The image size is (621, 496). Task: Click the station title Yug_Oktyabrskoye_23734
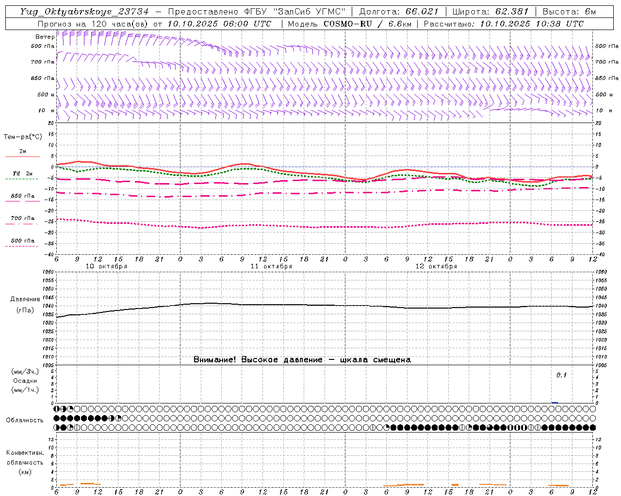[x=84, y=12]
